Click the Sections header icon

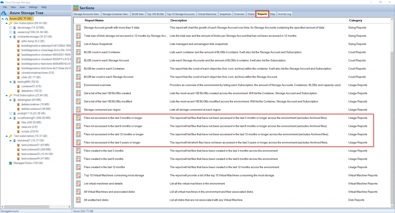[x=76, y=8]
